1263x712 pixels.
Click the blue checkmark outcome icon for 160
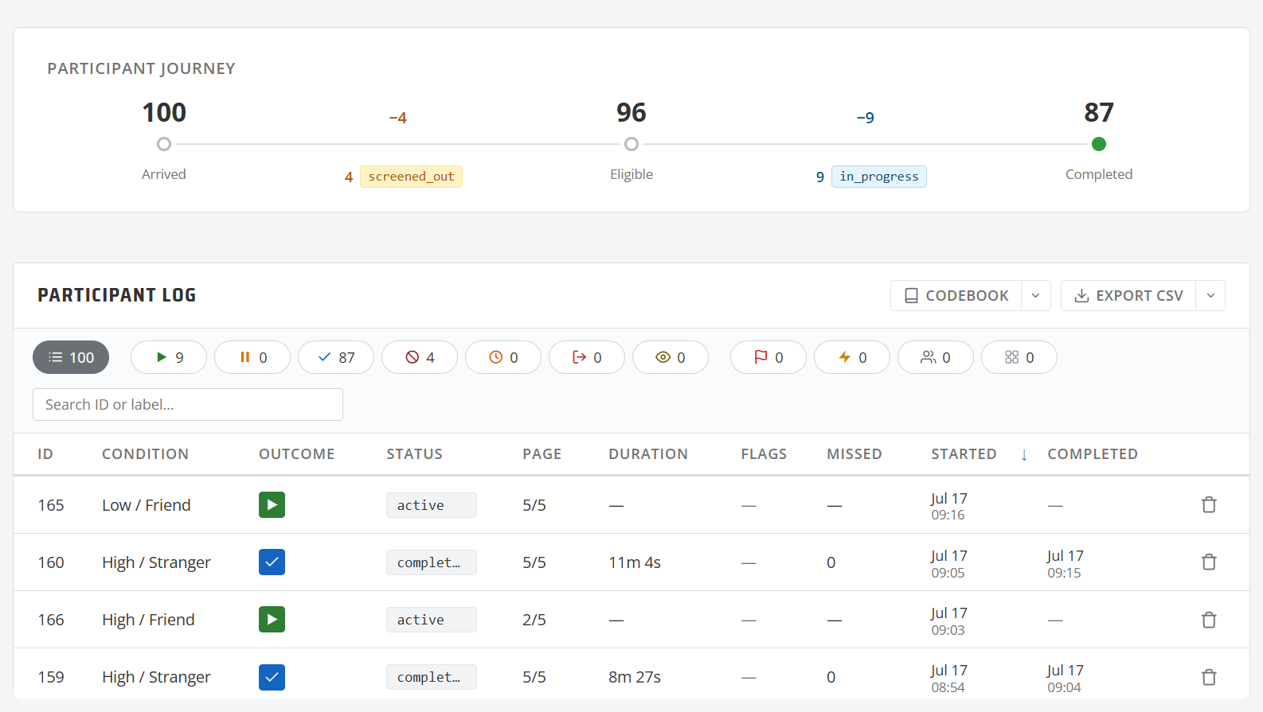[272, 562]
